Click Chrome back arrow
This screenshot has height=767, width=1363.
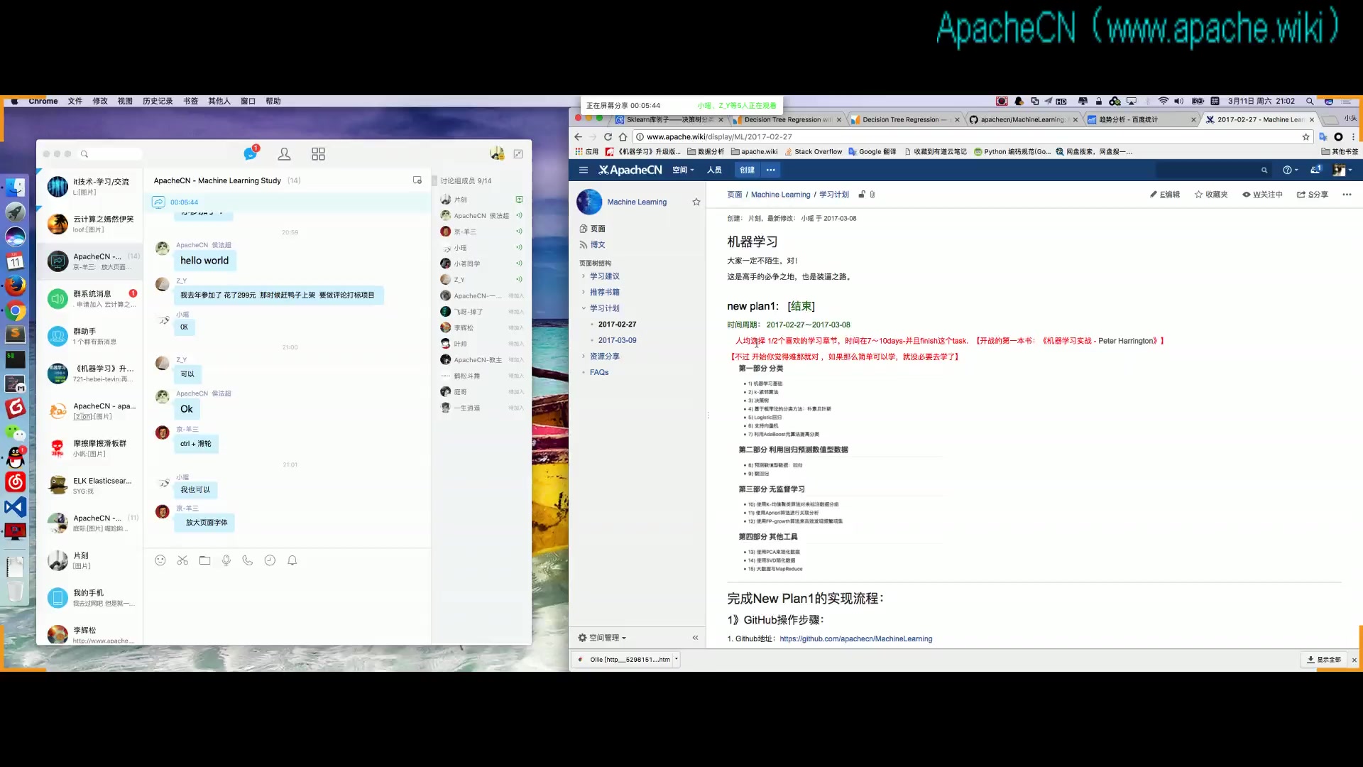coord(578,136)
